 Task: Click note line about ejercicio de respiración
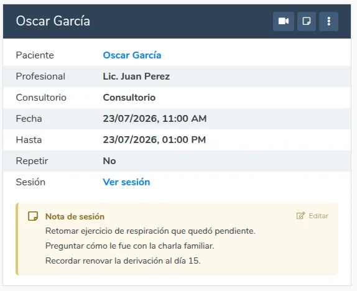tap(151, 231)
